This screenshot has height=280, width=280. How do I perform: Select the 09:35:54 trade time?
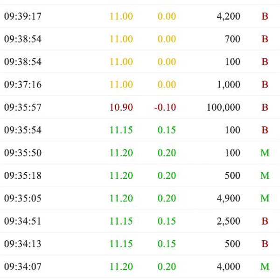(23, 130)
